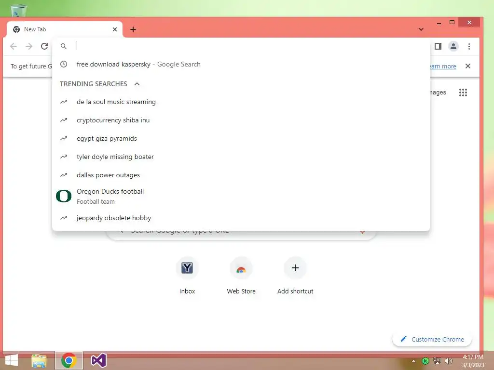Viewport: 494px width, 370px height.
Task: Open the profile avatar menu
Action: [x=453, y=46]
